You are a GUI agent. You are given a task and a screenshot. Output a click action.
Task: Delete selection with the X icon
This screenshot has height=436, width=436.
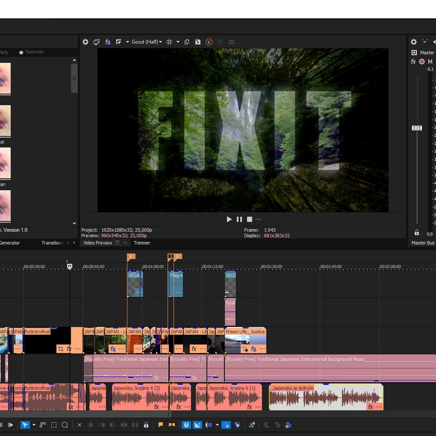pyautogui.click(x=79, y=425)
